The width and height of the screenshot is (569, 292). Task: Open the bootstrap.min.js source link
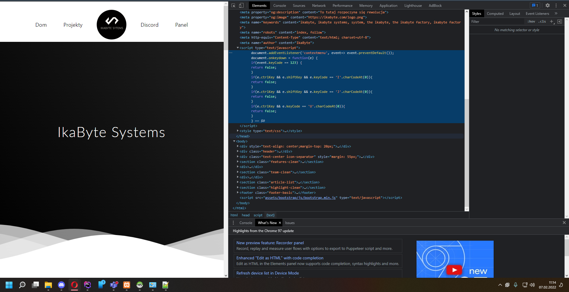(x=300, y=198)
